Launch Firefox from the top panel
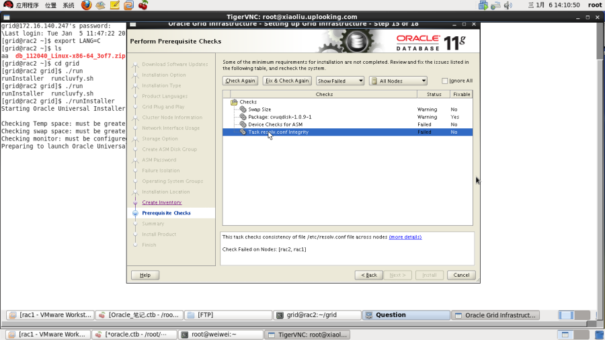605x340 pixels. pos(87,5)
